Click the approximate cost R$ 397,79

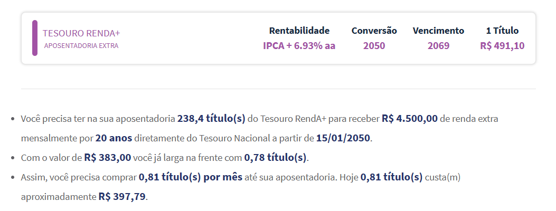122,196
